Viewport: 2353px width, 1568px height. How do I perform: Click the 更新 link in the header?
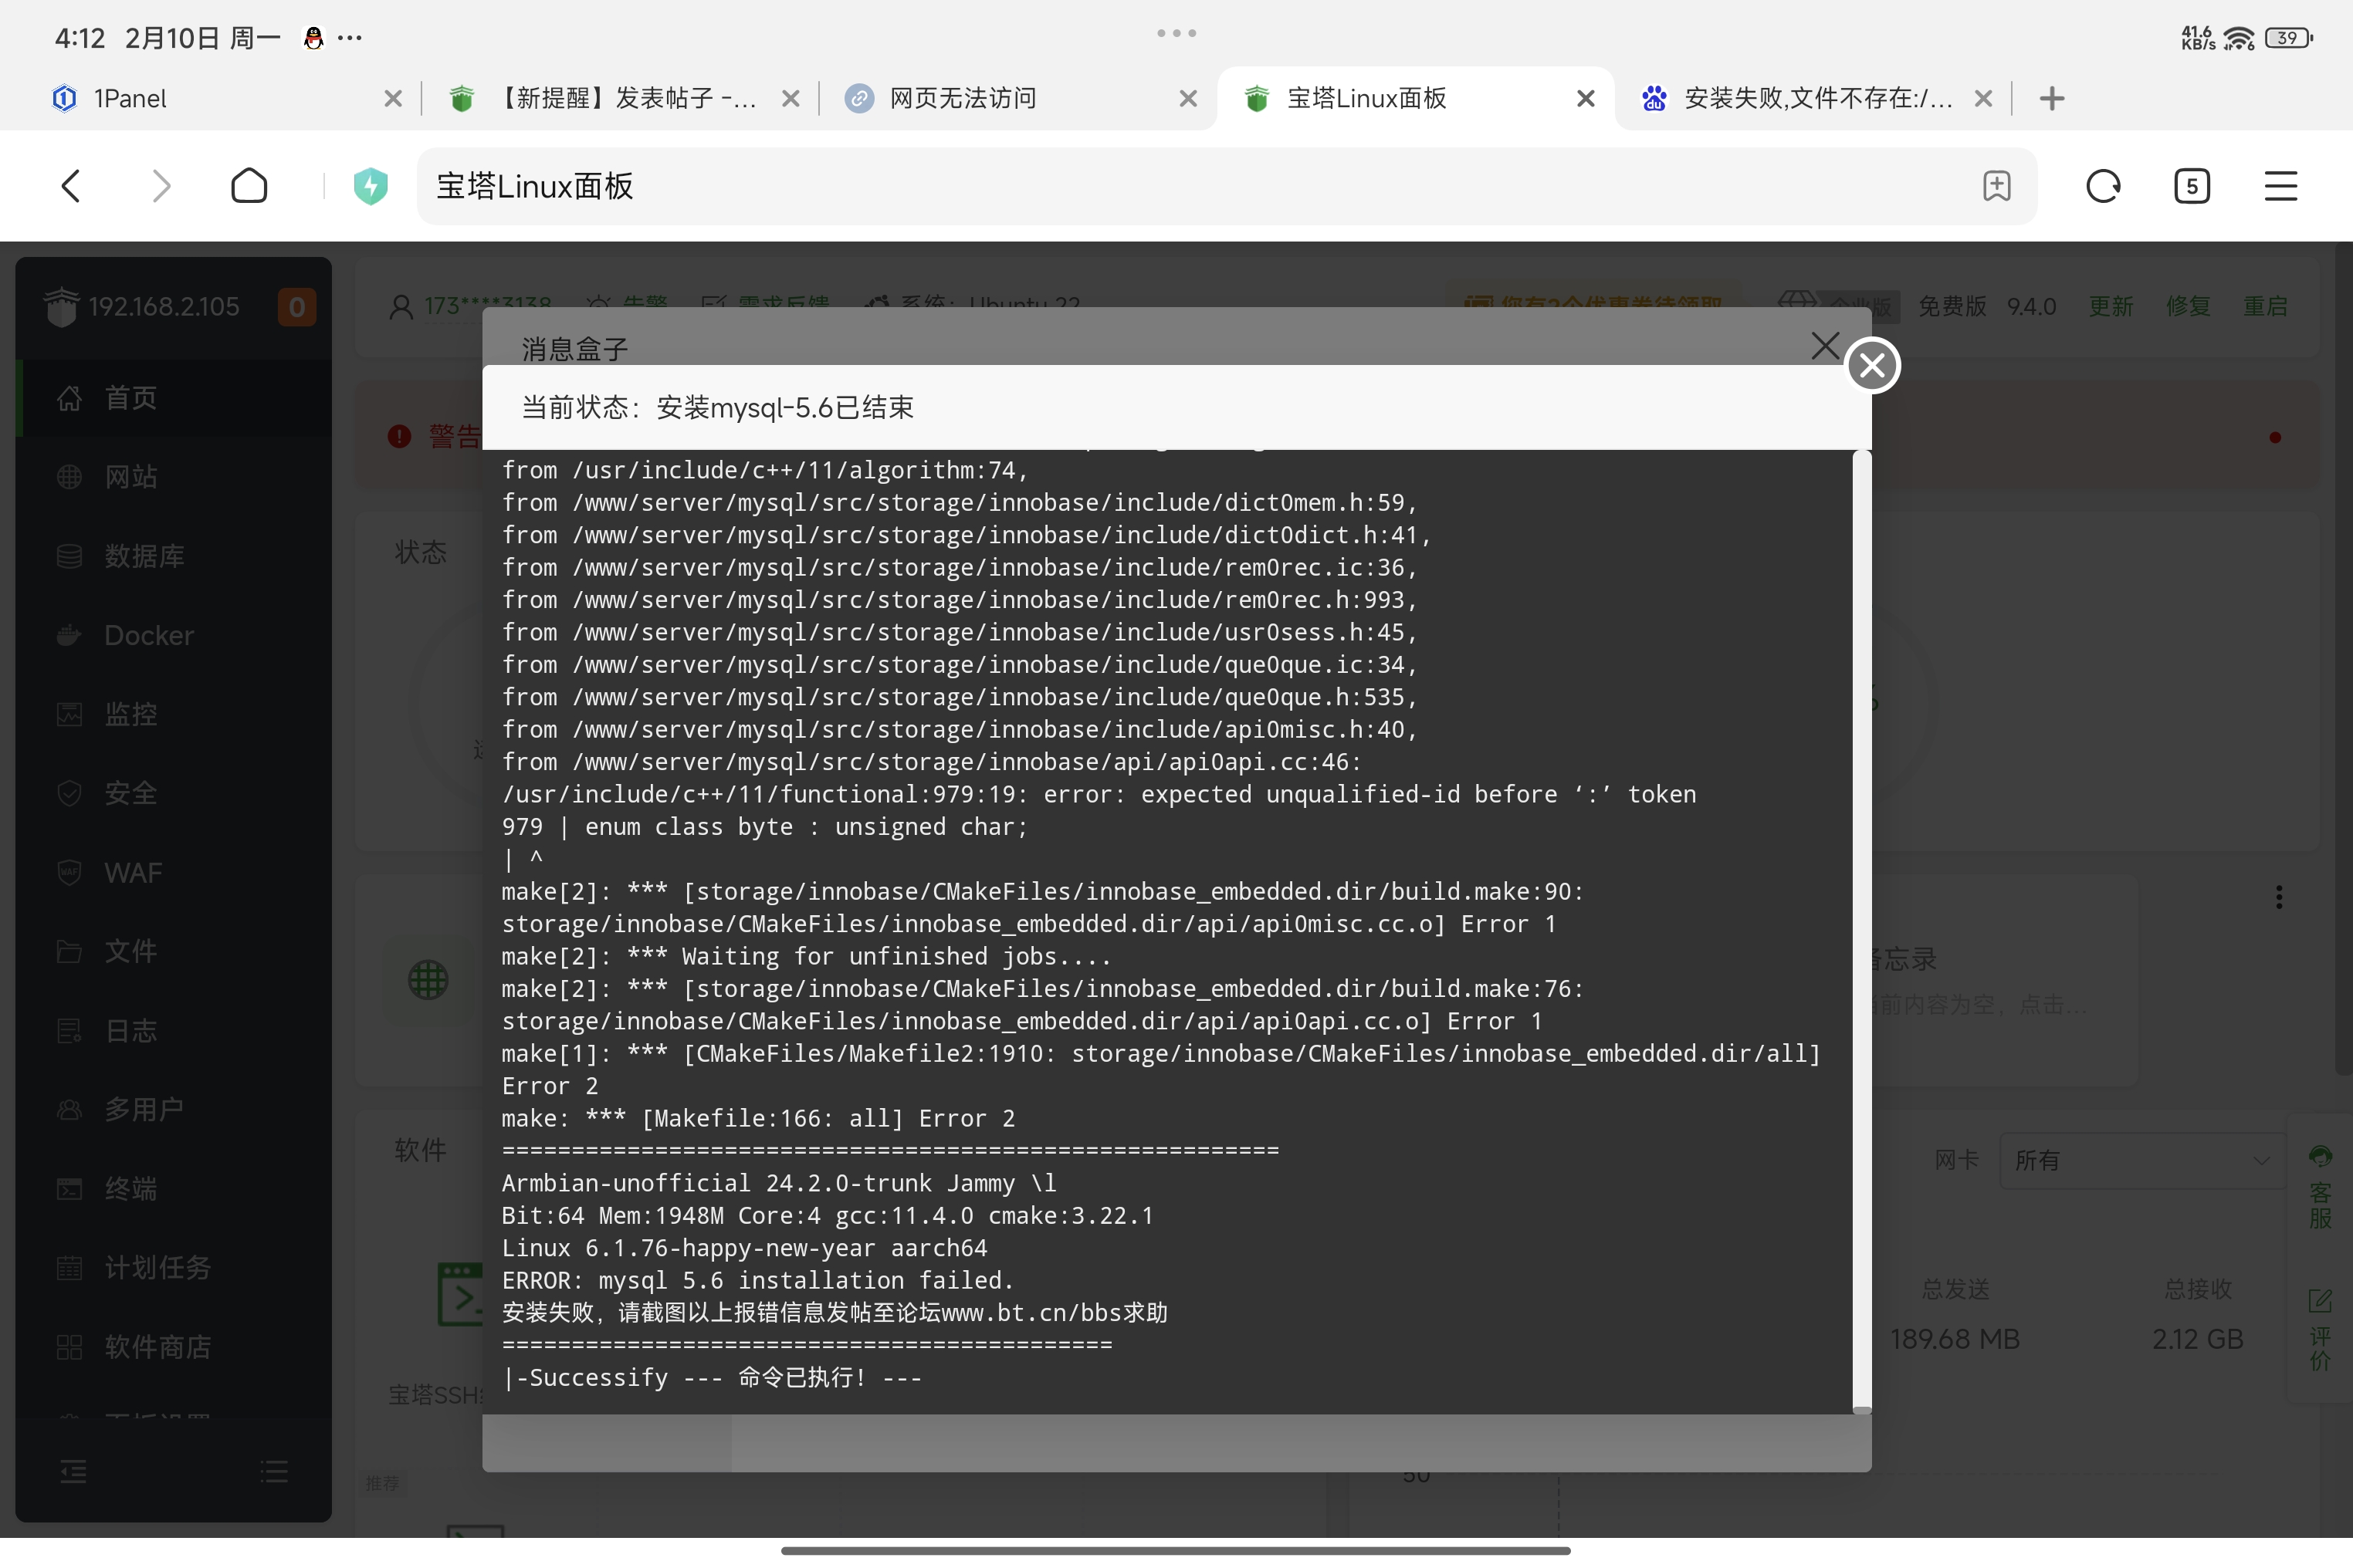click(2111, 306)
